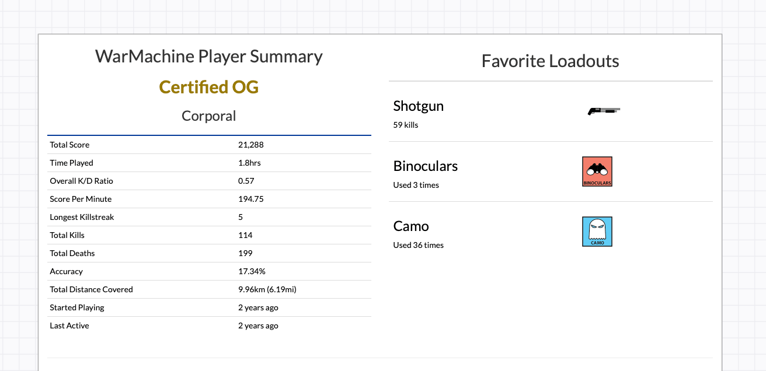
Task: Click the Last Active row label
Action: (x=69, y=325)
